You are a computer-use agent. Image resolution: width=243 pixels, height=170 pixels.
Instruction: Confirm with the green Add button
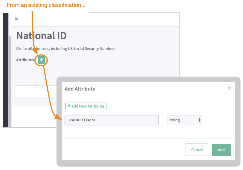221,150
